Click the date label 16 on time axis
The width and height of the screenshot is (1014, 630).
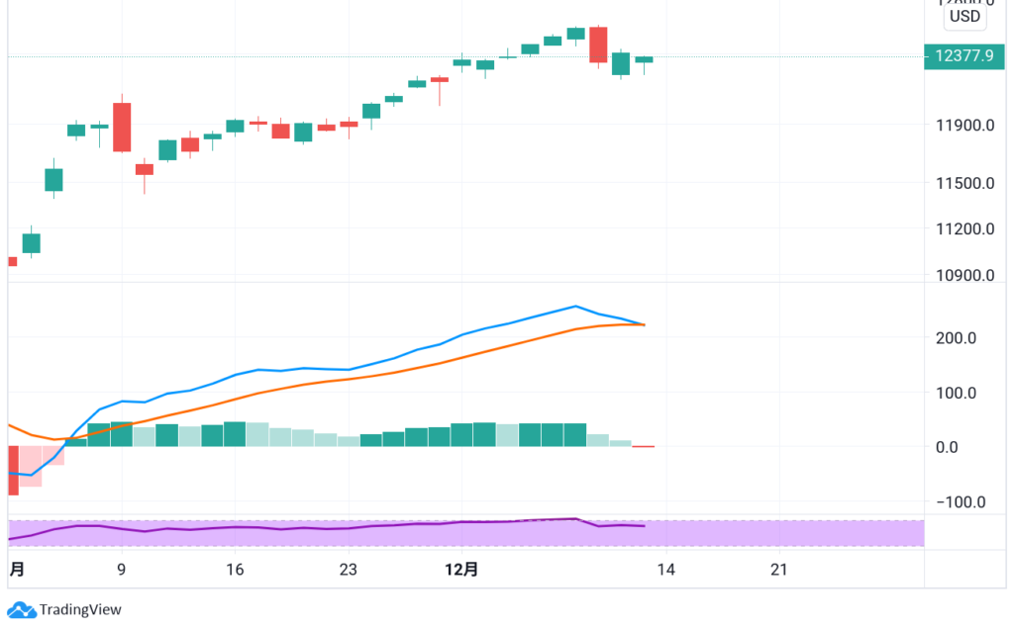click(235, 570)
